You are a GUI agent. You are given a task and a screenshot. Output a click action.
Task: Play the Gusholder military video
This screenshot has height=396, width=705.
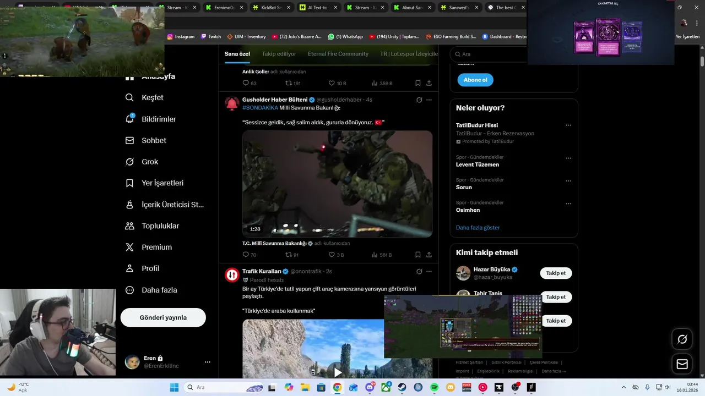pyautogui.click(x=337, y=184)
